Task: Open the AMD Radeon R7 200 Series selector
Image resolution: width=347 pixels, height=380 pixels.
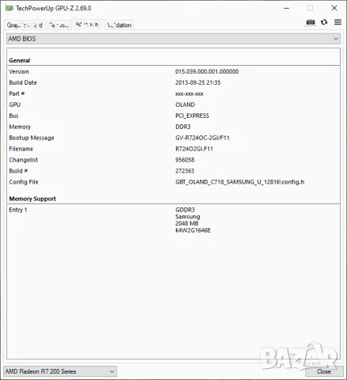Action: coord(60,371)
